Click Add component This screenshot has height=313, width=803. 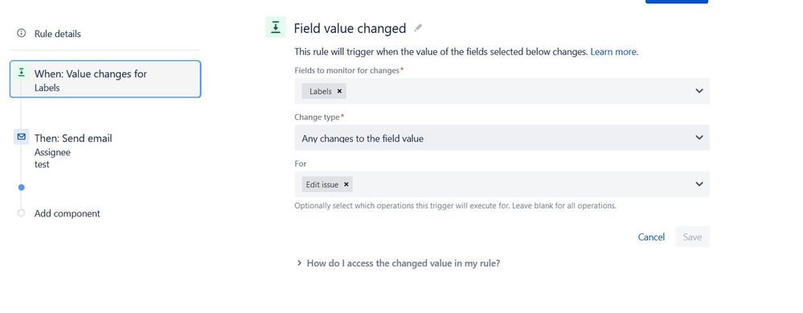67,213
